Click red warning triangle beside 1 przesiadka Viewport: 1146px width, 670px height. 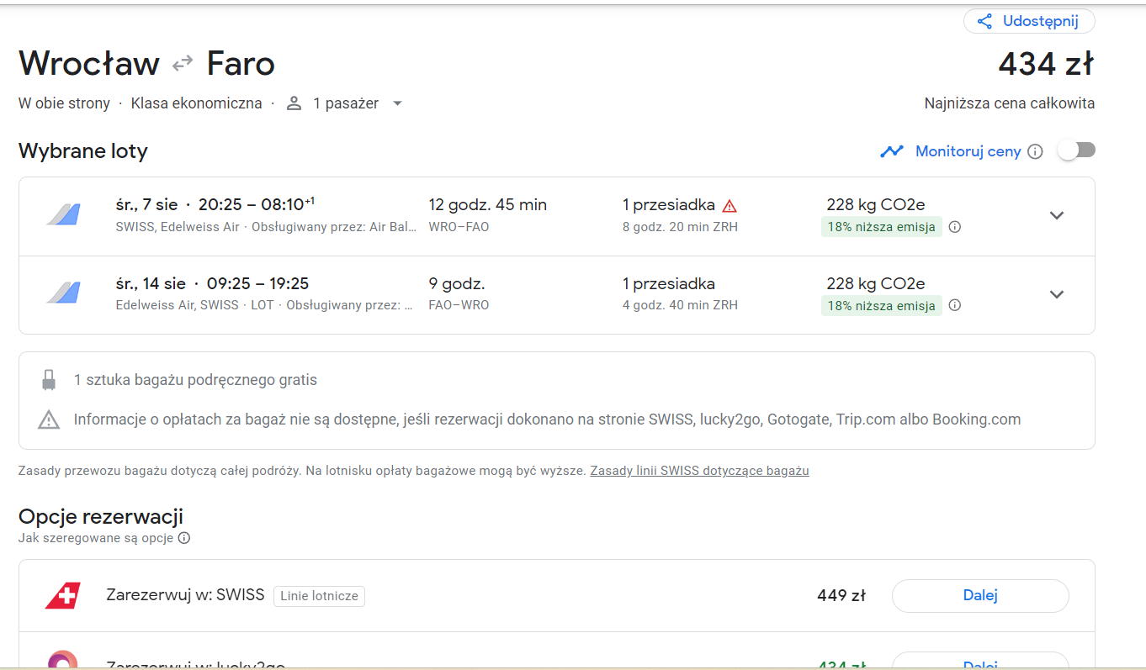(730, 205)
